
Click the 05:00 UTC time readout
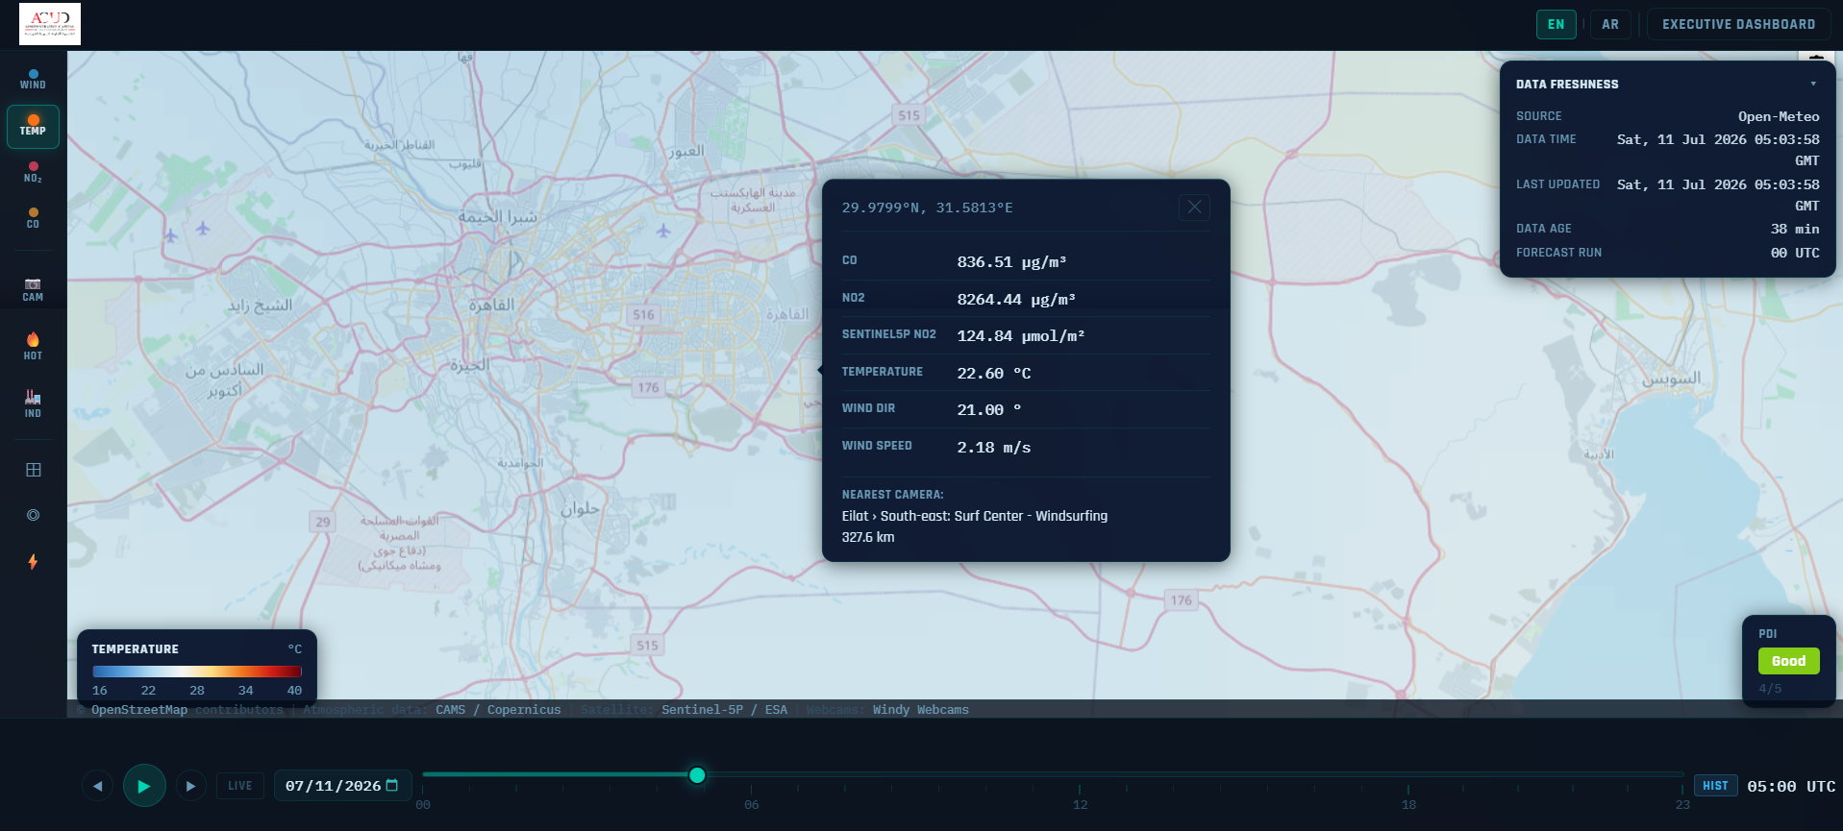[x=1791, y=786]
